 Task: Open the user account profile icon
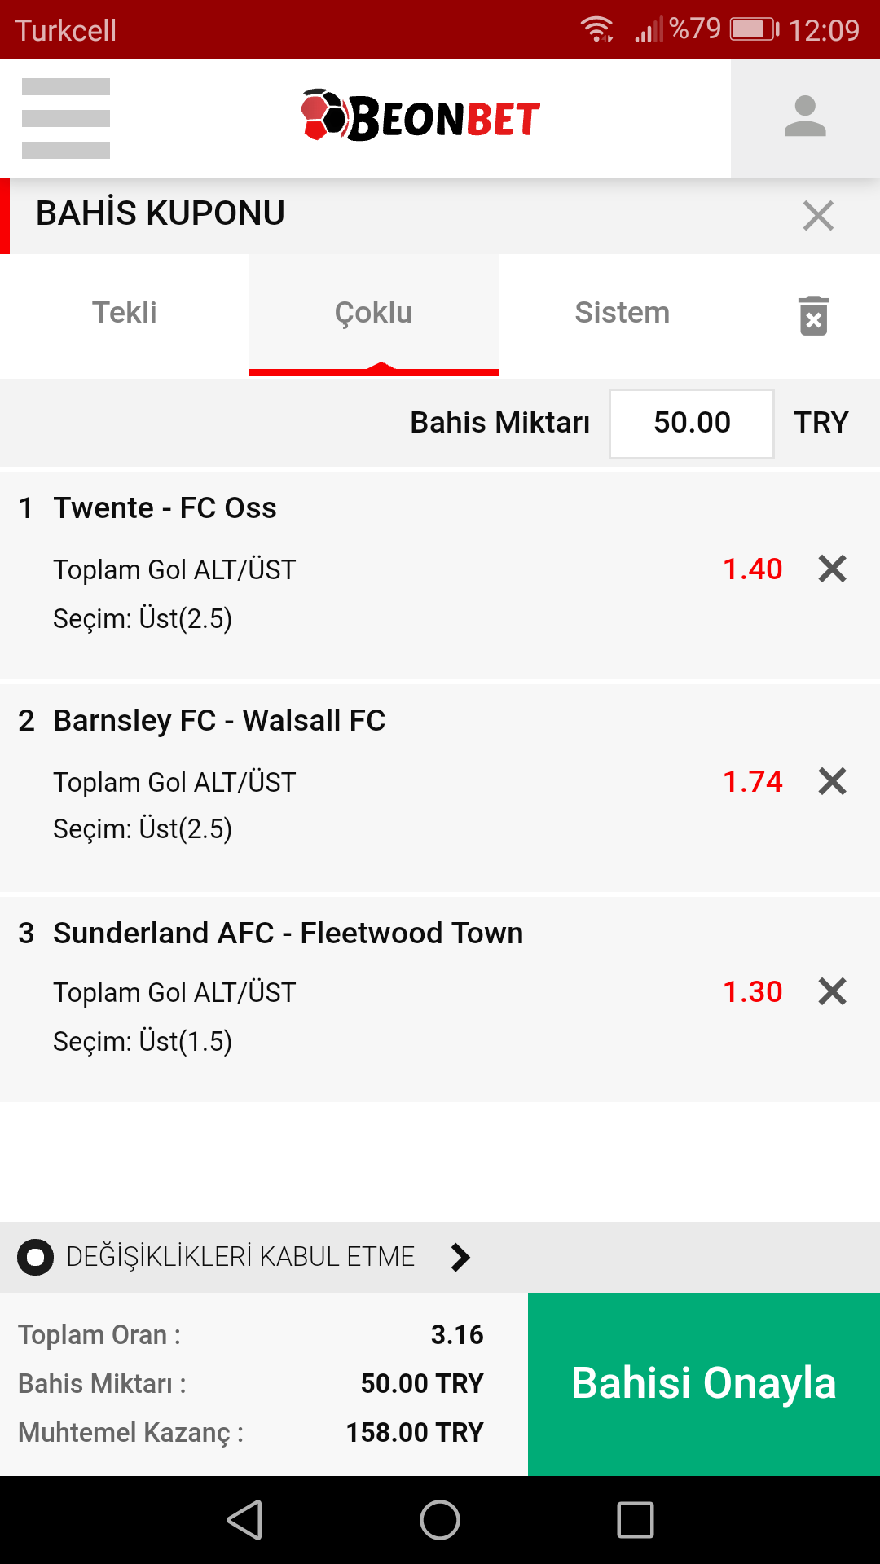click(805, 118)
